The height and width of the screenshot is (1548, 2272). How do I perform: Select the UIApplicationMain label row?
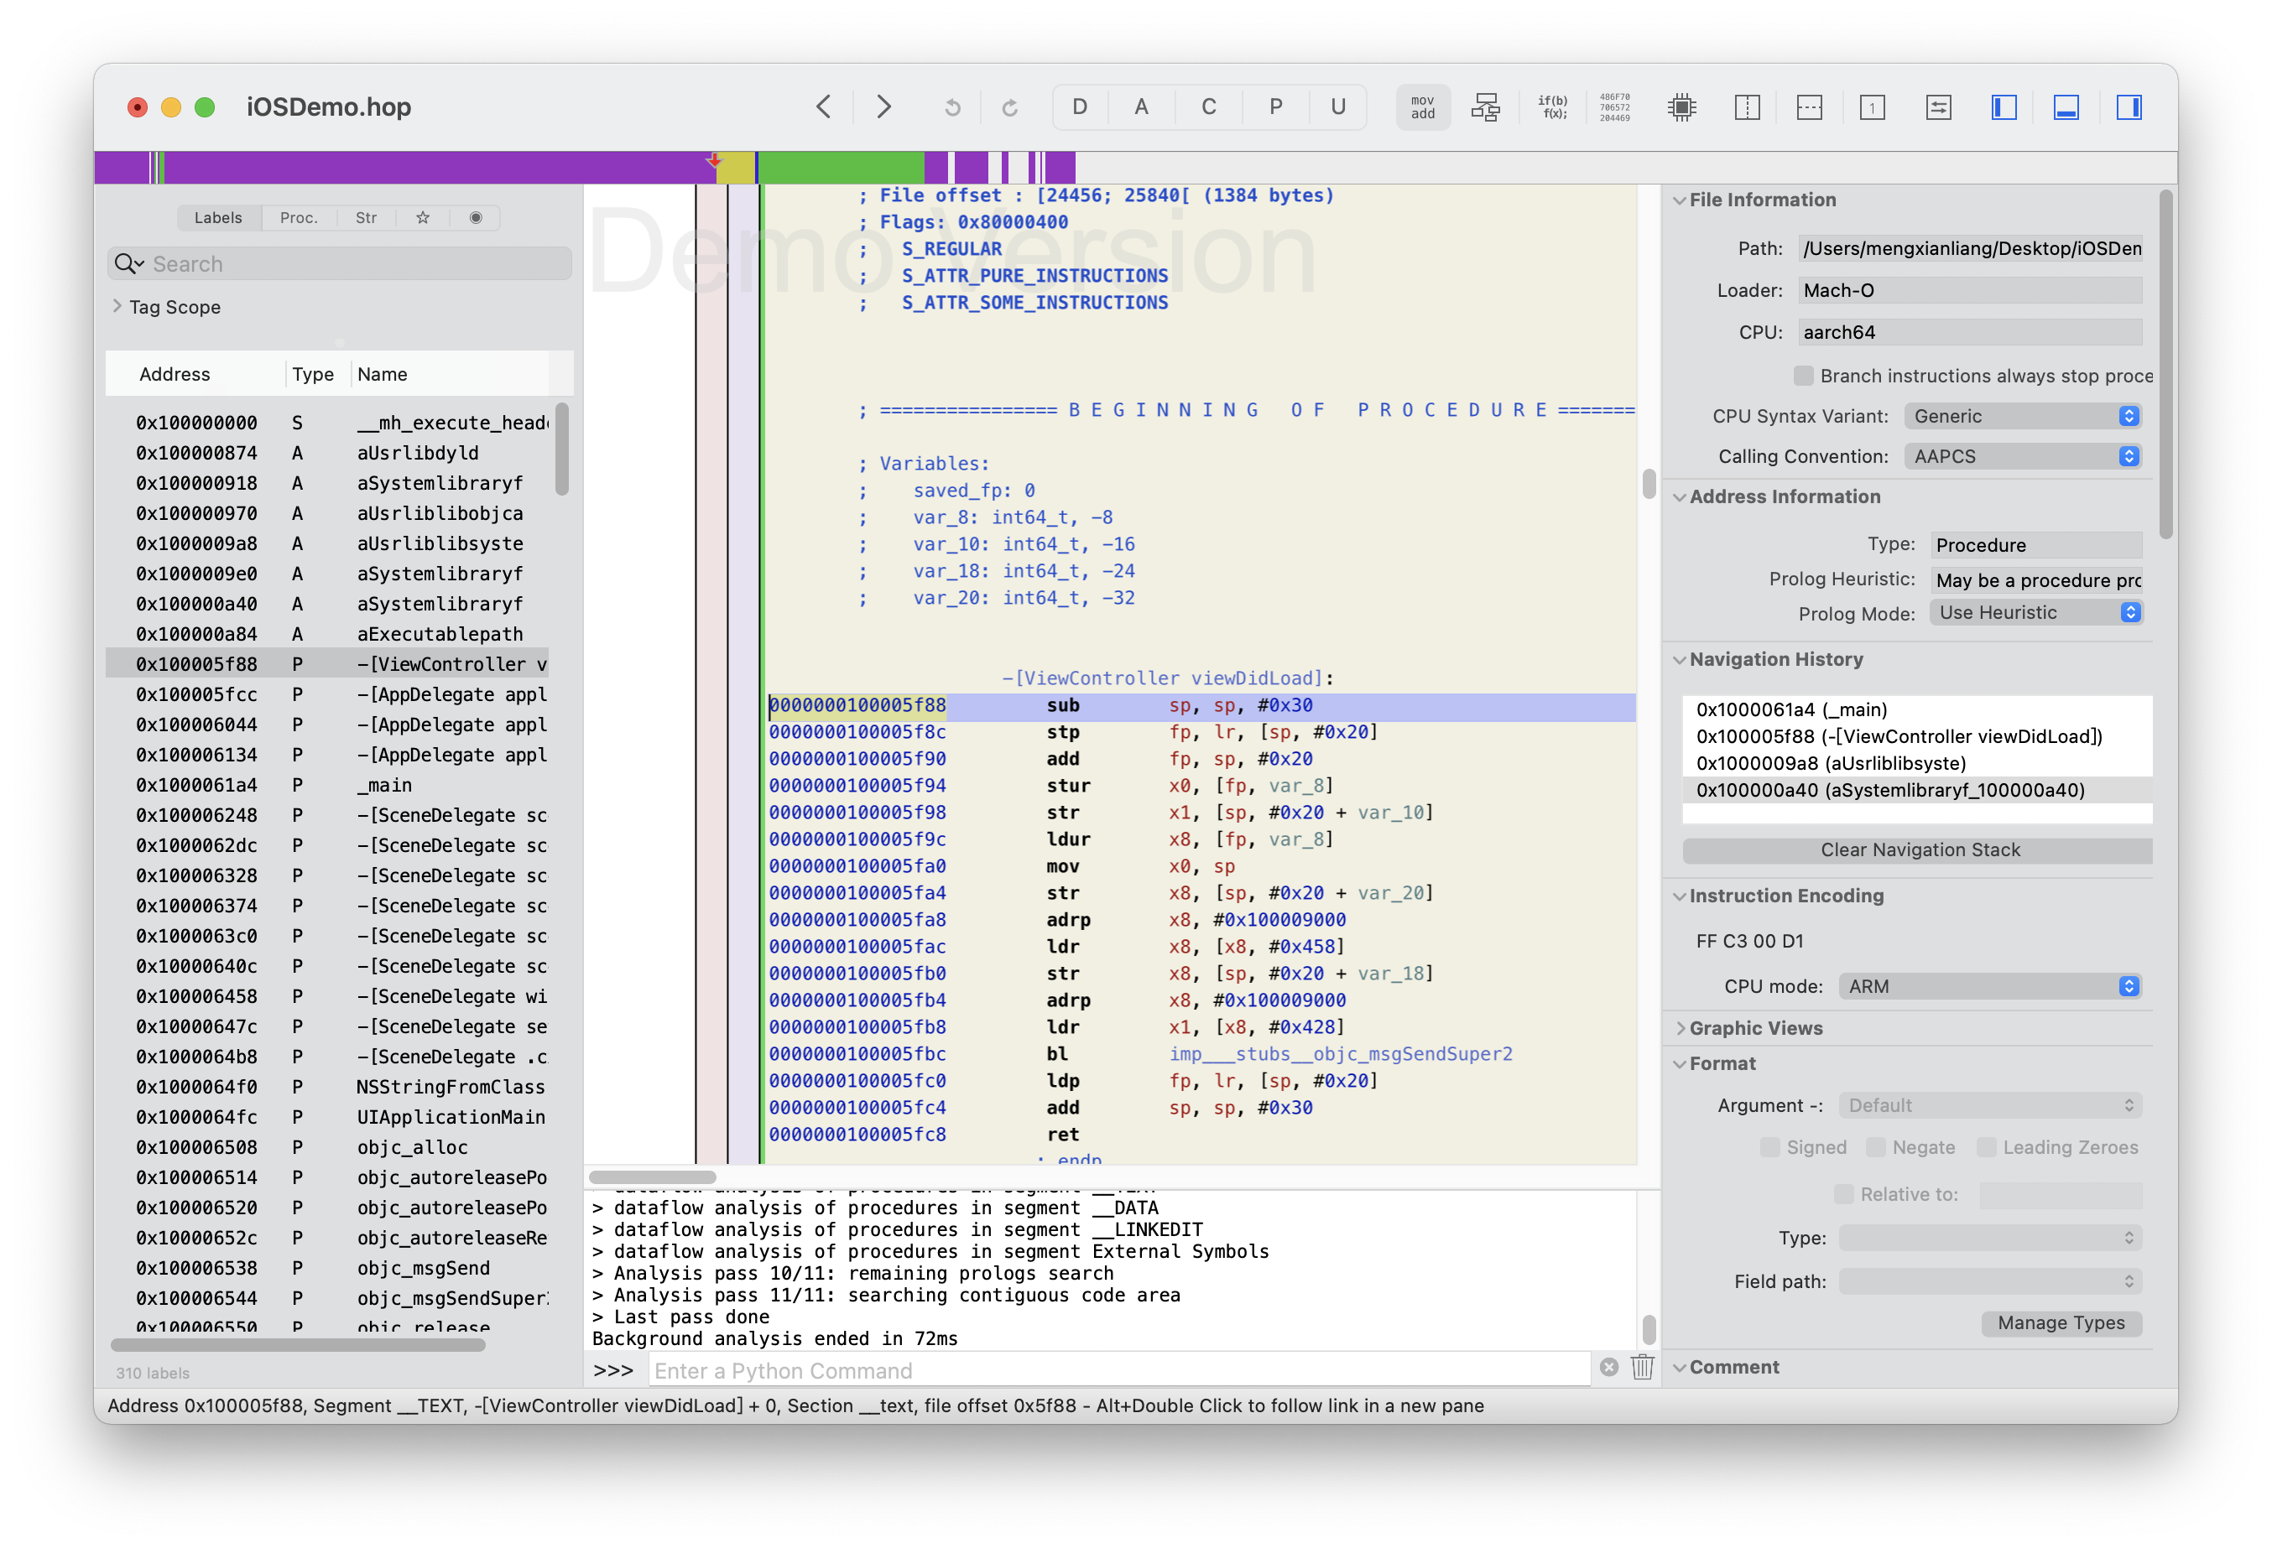[327, 1117]
